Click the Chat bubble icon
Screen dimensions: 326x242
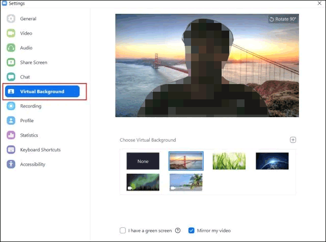point(11,77)
